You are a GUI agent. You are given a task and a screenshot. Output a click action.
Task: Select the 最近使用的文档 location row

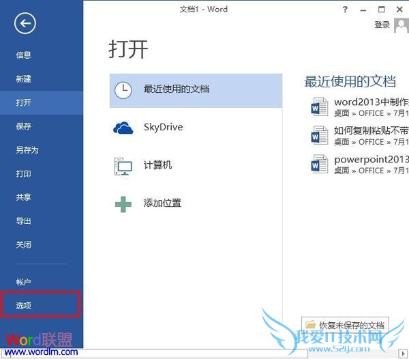click(x=196, y=91)
